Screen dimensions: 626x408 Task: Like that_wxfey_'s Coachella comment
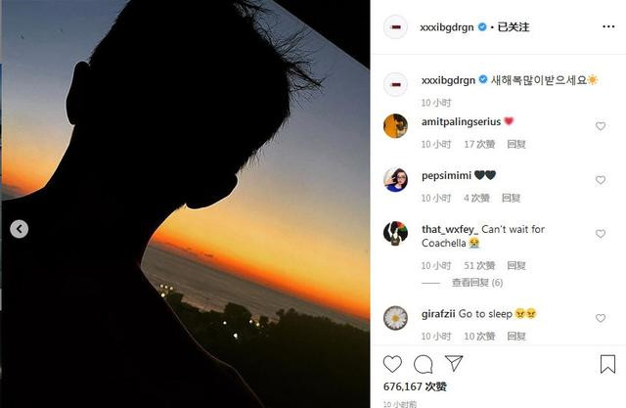(601, 234)
